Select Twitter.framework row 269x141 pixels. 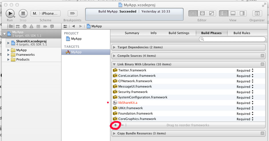tap(188, 70)
